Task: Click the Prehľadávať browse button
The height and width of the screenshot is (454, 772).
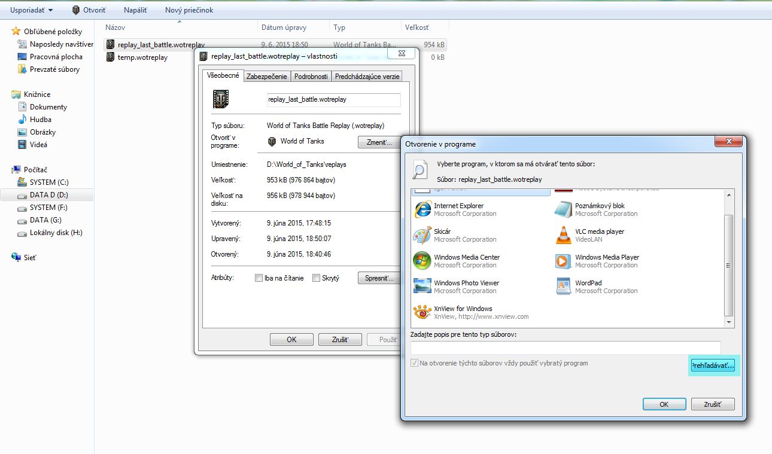Action: [x=713, y=365]
